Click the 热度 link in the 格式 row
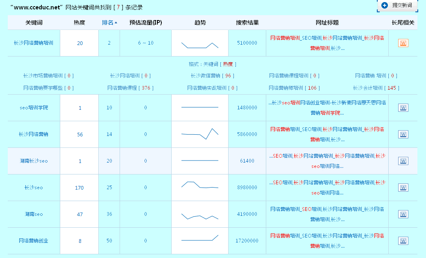426x258 pixels. click(x=228, y=64)
